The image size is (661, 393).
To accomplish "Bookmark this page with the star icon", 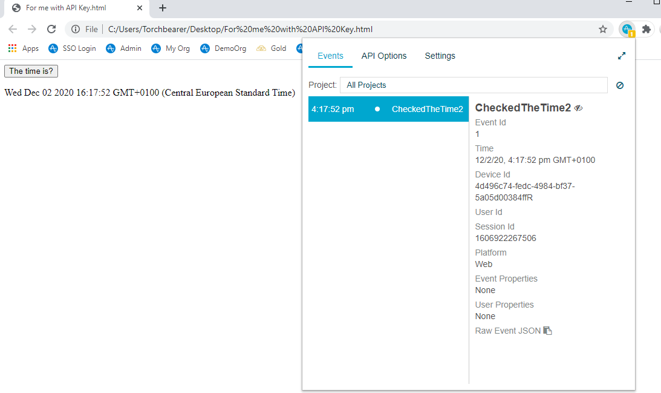I will pyautogui.click(x=603, y=29).
